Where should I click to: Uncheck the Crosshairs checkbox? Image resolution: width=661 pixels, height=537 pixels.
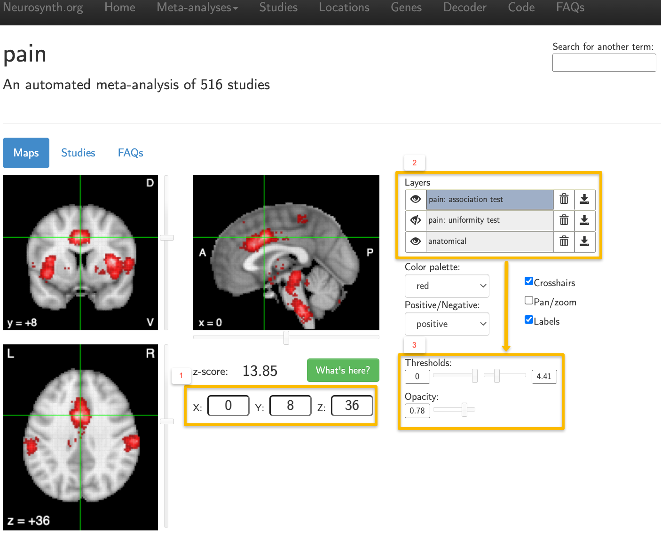pyautogui.click(x=529, y=281)
